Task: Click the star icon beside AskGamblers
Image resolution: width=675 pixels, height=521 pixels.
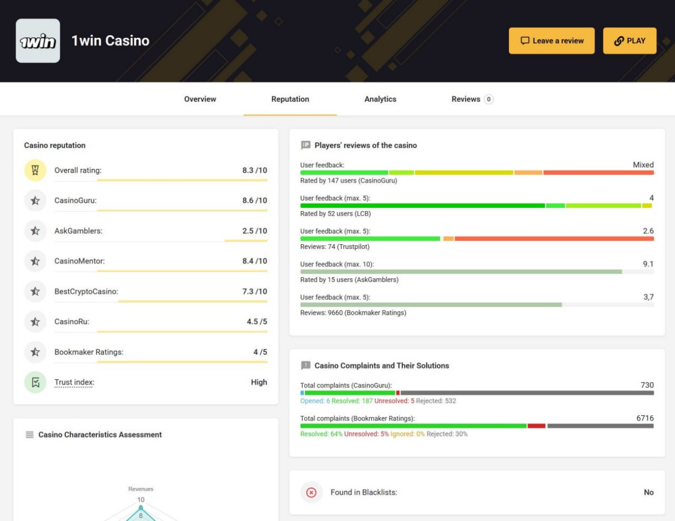Action: 35,231
